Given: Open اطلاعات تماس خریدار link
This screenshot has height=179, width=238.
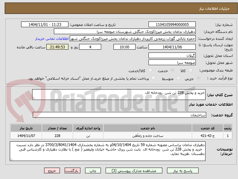Looking at the screenshot, I should click(x=52, y=39).
